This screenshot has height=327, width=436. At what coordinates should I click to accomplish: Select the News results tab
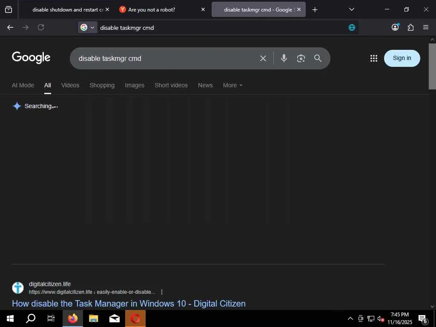(205, 85)
